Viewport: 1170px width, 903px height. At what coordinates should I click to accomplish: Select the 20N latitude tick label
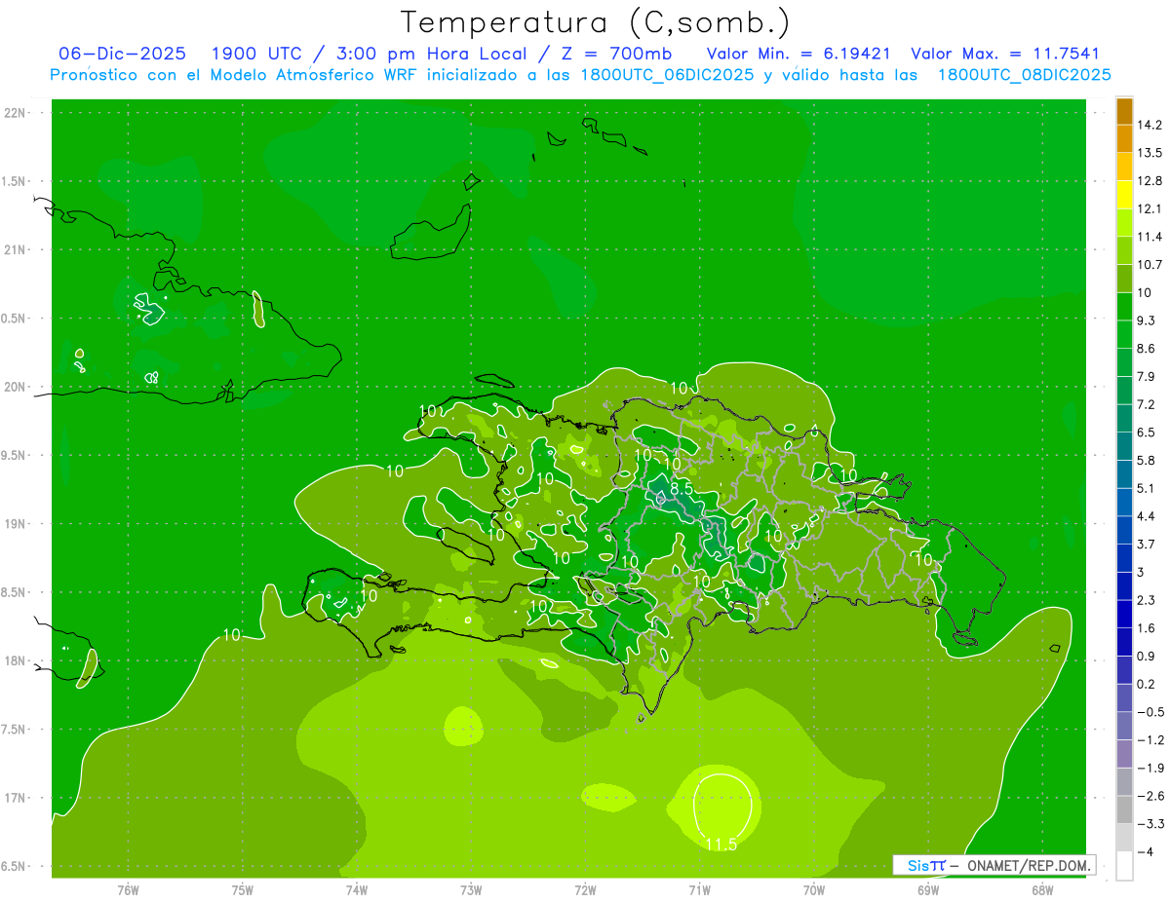[x=15, y=387]
